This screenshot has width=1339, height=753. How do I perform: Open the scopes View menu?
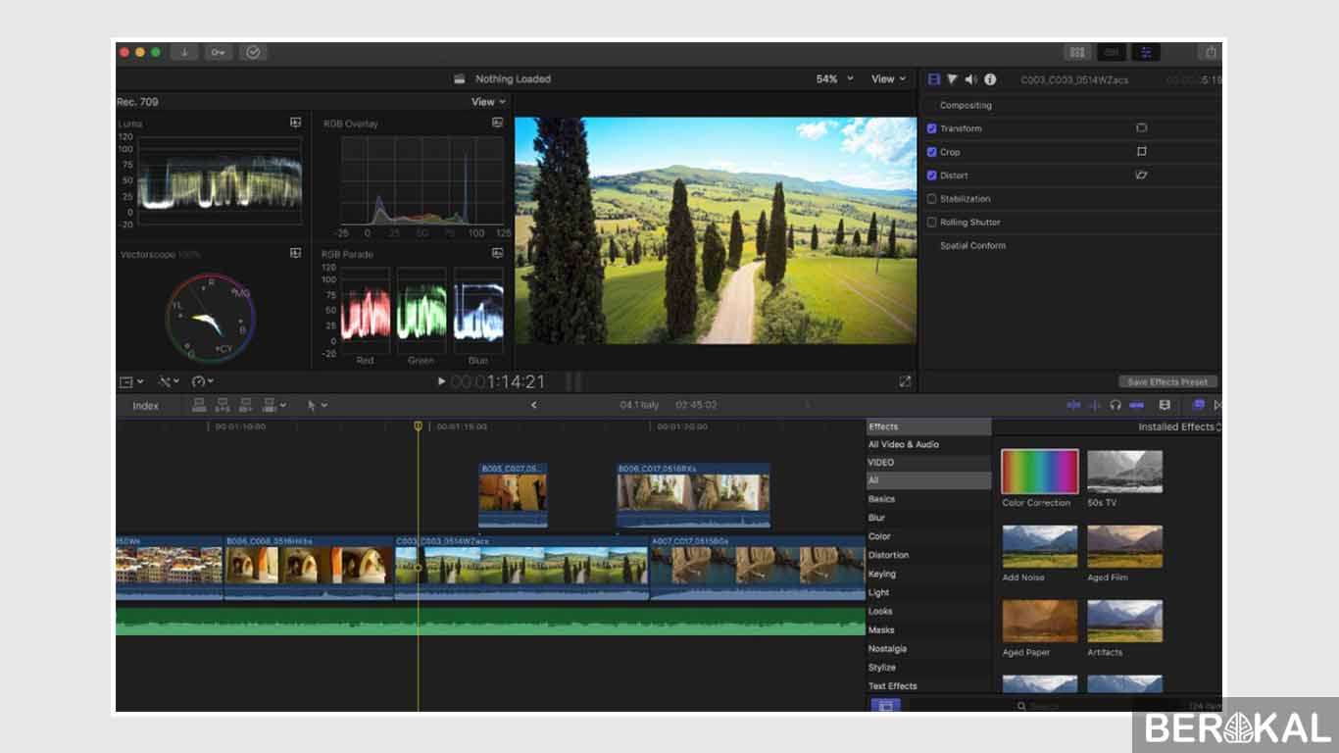tap(485, 102)
